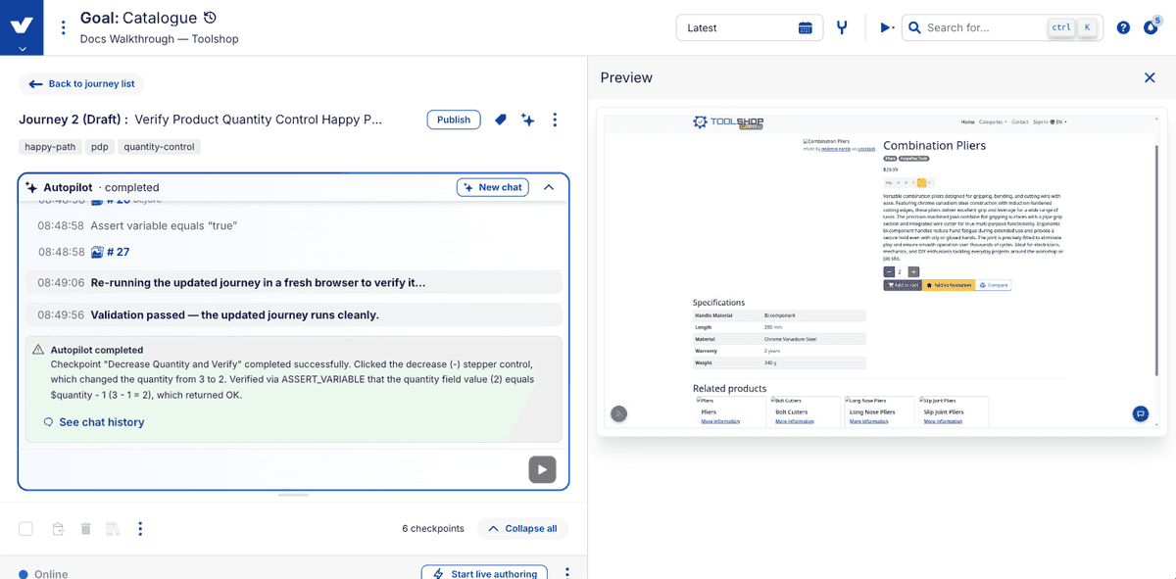Click the branch fork icon
This screenshot has width=1176, height=579.
842,27
